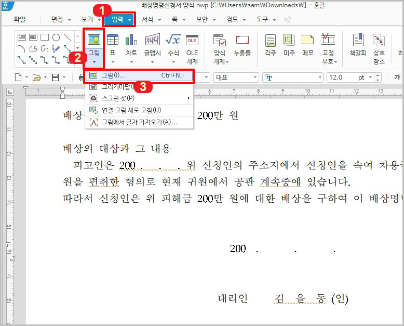Save the document with disk icon
Screen dimensions: 404x326
coord(56,77)
